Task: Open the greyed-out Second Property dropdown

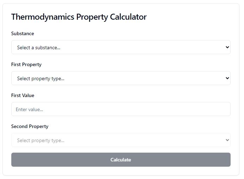Action: 121,140
